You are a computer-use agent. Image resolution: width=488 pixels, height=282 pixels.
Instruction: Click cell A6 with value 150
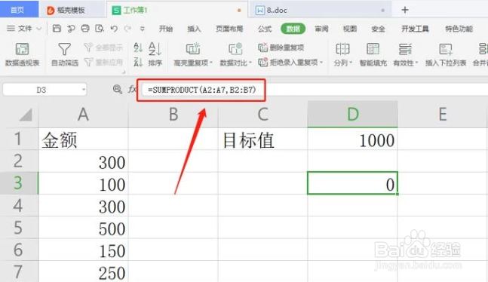pyautogui.click(x=83, y=250)
